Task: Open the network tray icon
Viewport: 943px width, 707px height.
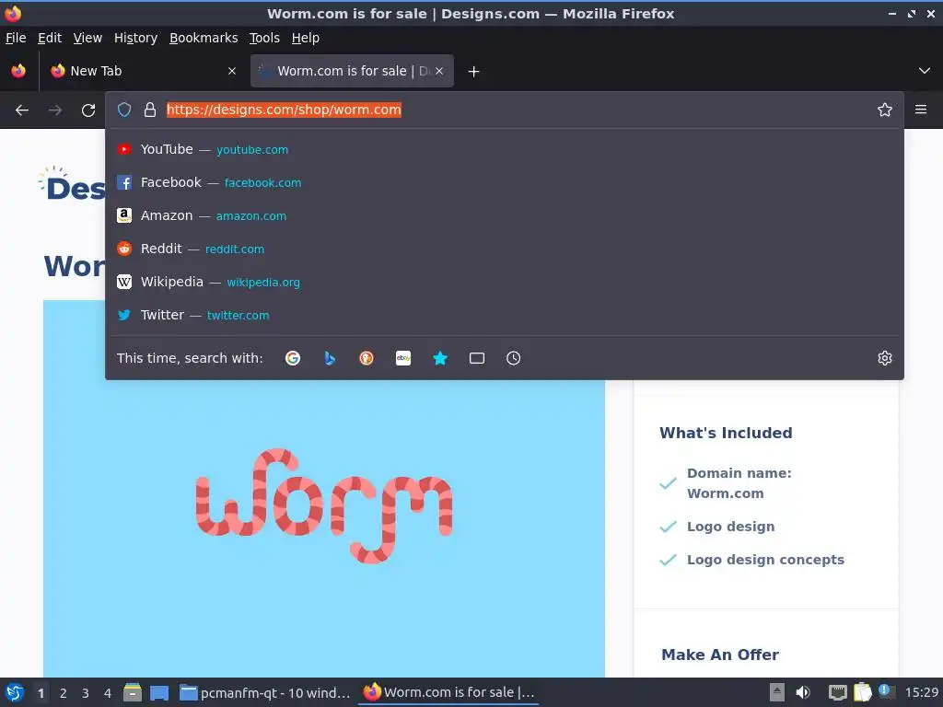Action: click(x=837, y=692)
